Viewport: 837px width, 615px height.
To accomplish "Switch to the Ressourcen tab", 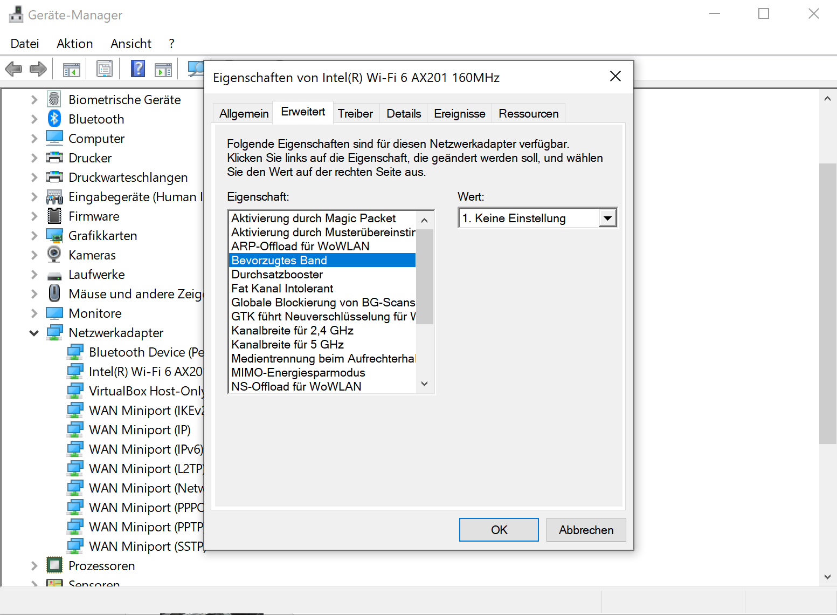I will [x=528, y=113].
